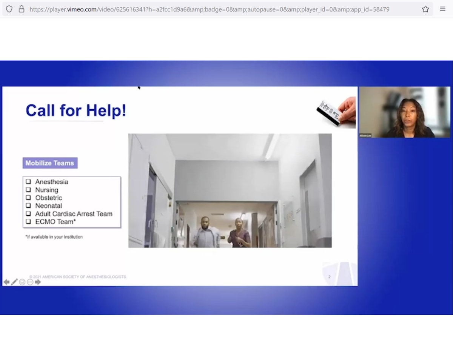Click the shield tracking protection icon
Image resolution: width=453 pixels, height=357 pixels.
coord(9,9)
